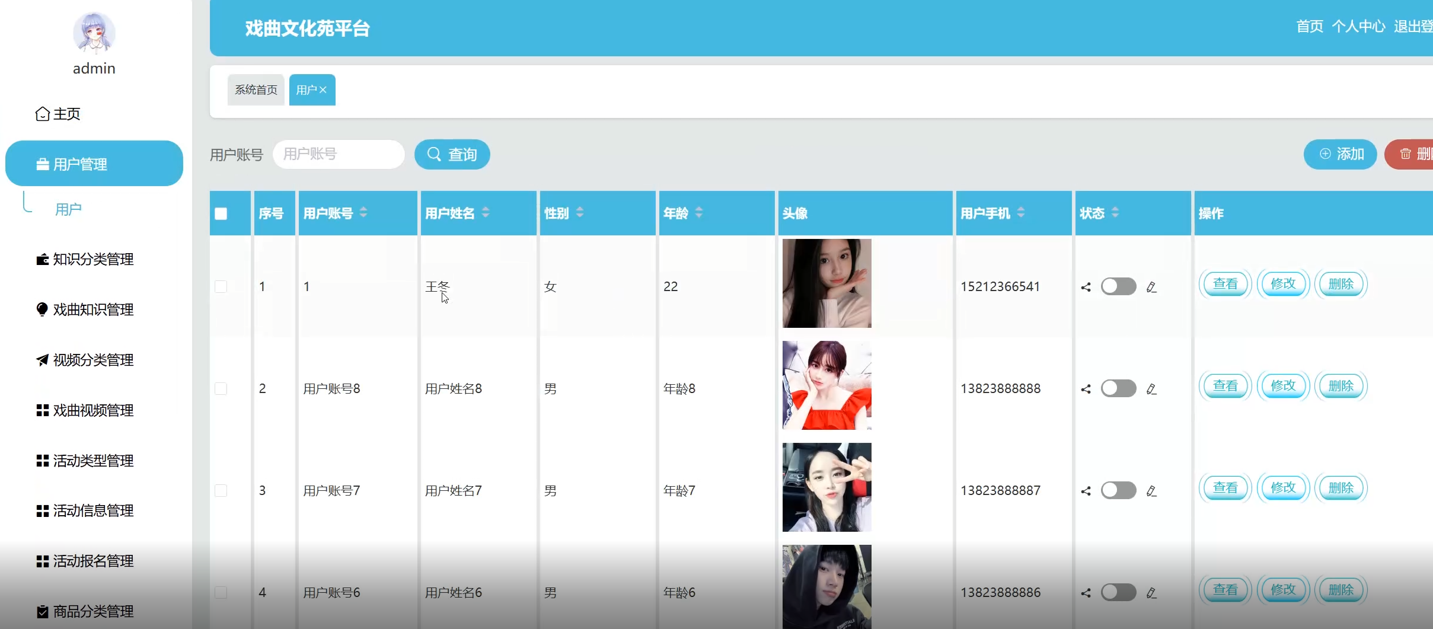Check the row checkbox for 用户账号8
Viewport: 1433px width, 629px height.
(221, 388)
